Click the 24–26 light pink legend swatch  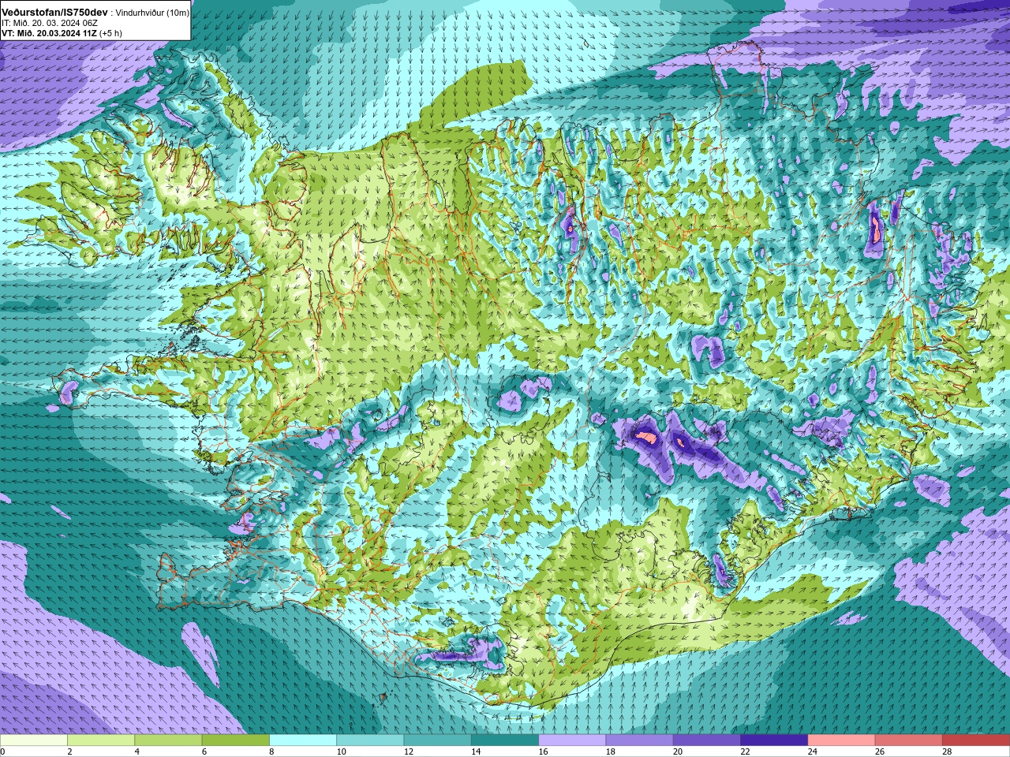click(842, 740)
